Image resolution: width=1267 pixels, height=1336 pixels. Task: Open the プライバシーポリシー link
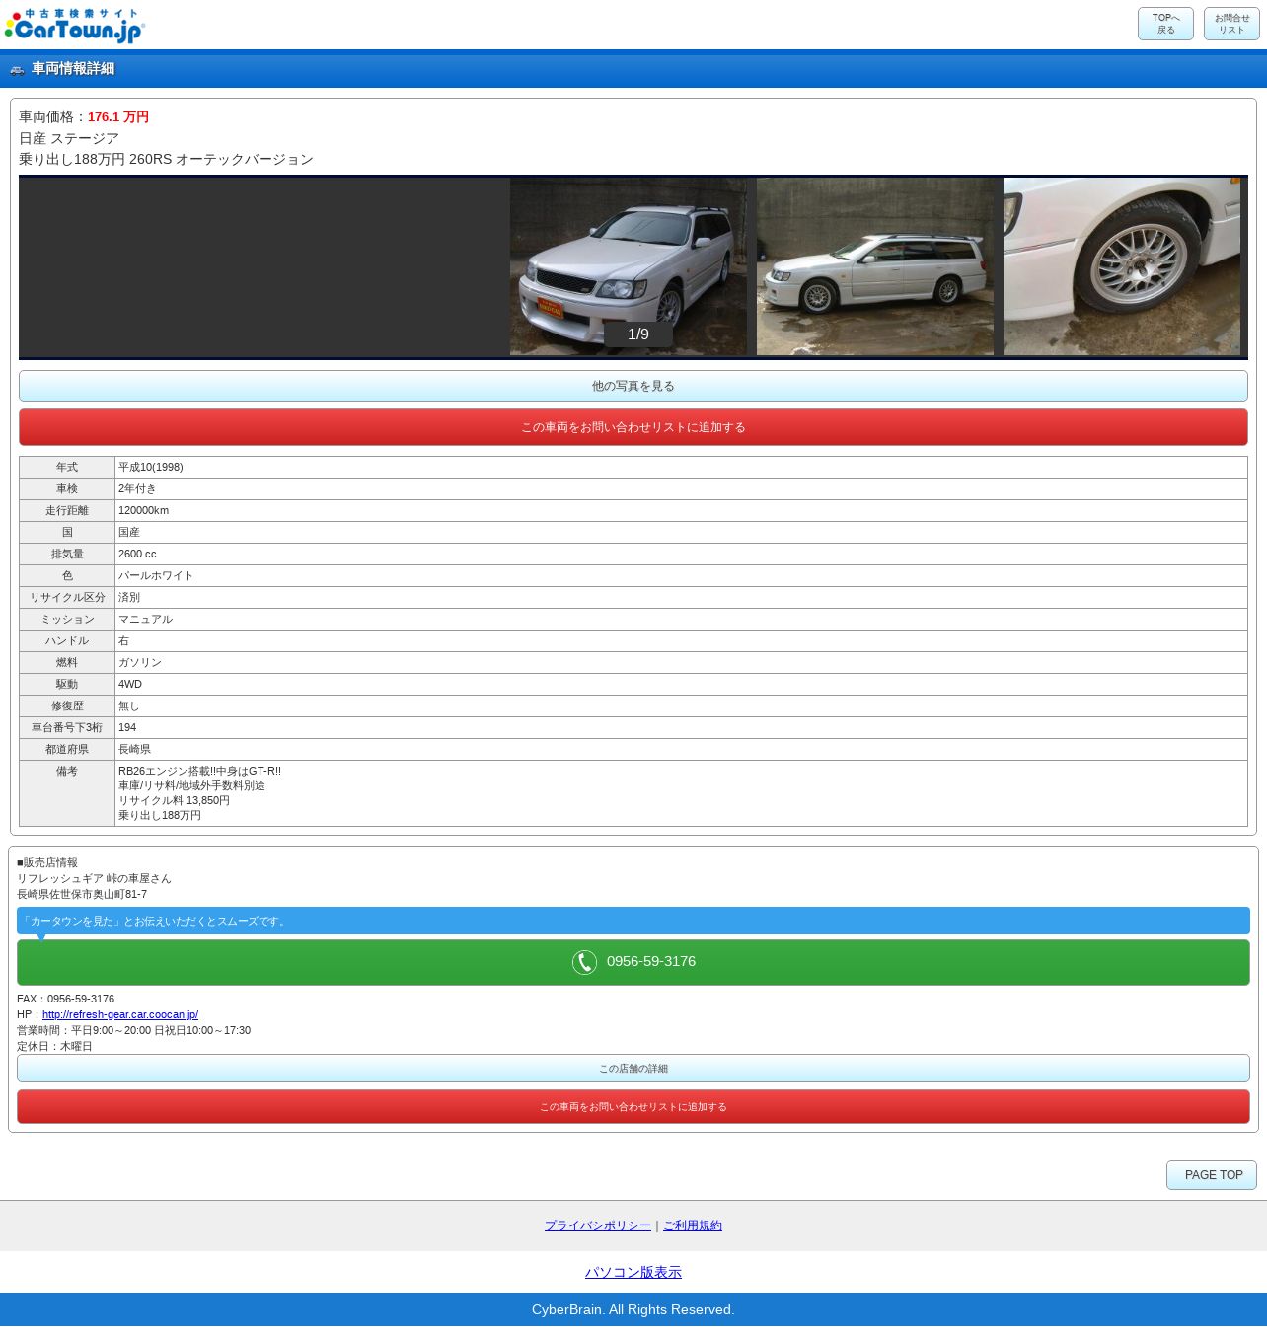coord(597,1225)
